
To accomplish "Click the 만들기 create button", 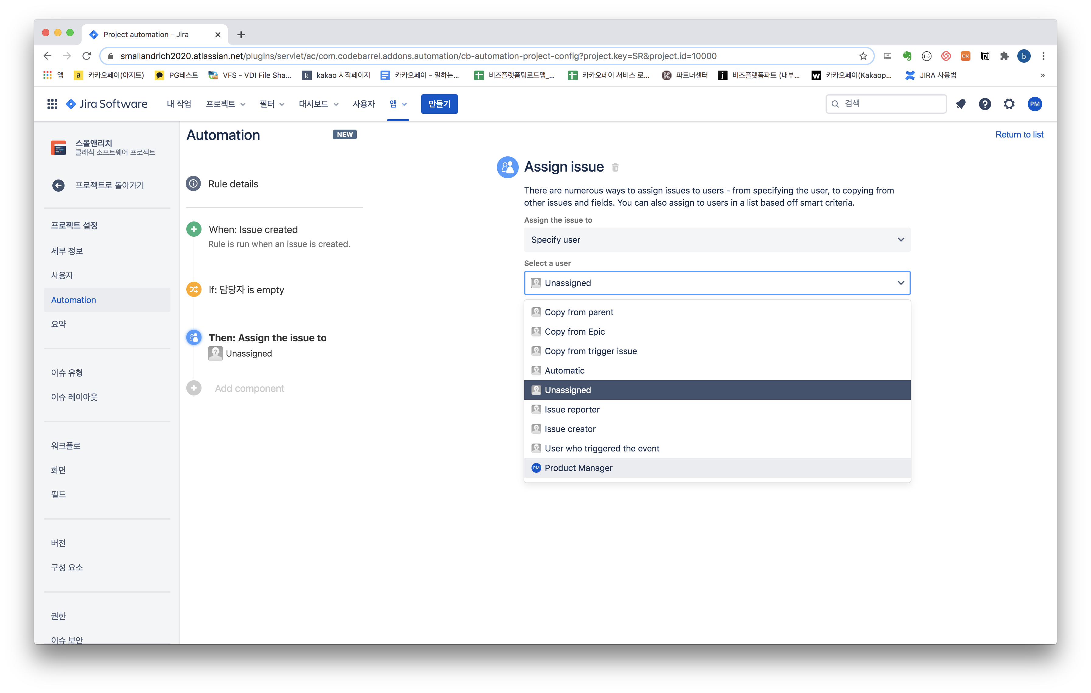I will coord(439,104).
